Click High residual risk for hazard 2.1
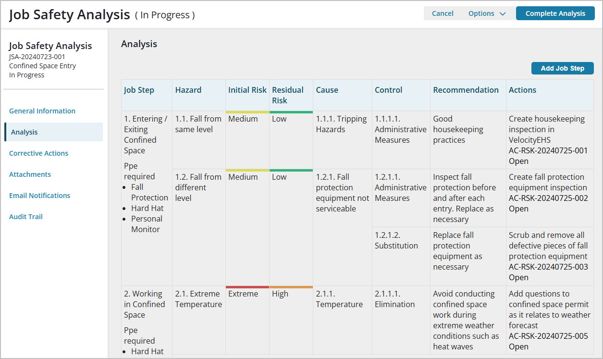Viewport: 603px width, 359px height. 280,294
